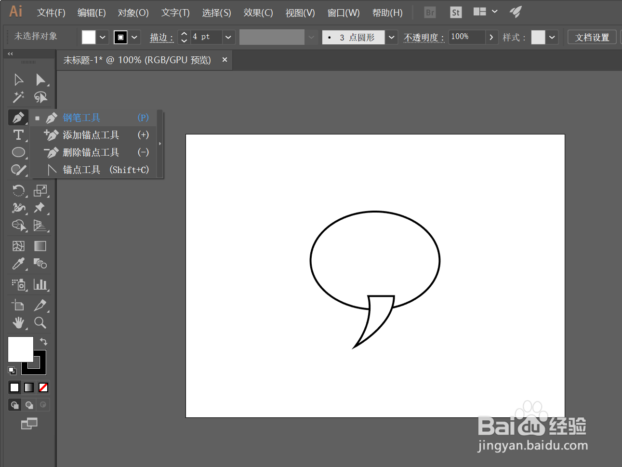Select the Hand tool
Image resolution: width=622 pixels, height=467 pixels.
[18, 322]
